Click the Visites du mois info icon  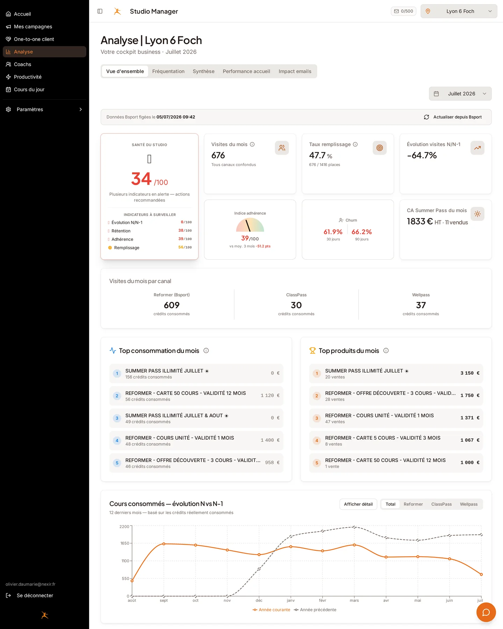coord(252,144)
